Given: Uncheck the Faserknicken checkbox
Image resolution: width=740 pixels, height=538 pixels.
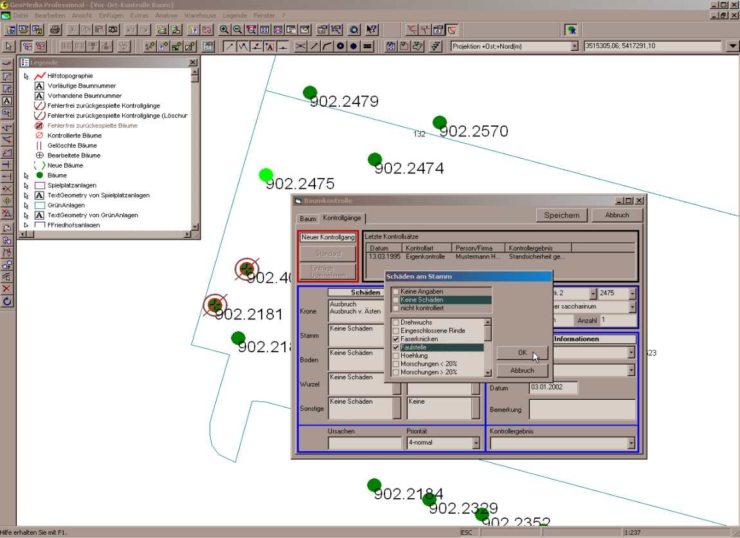Looking at the screenshot, I should (x=396, y=339).
